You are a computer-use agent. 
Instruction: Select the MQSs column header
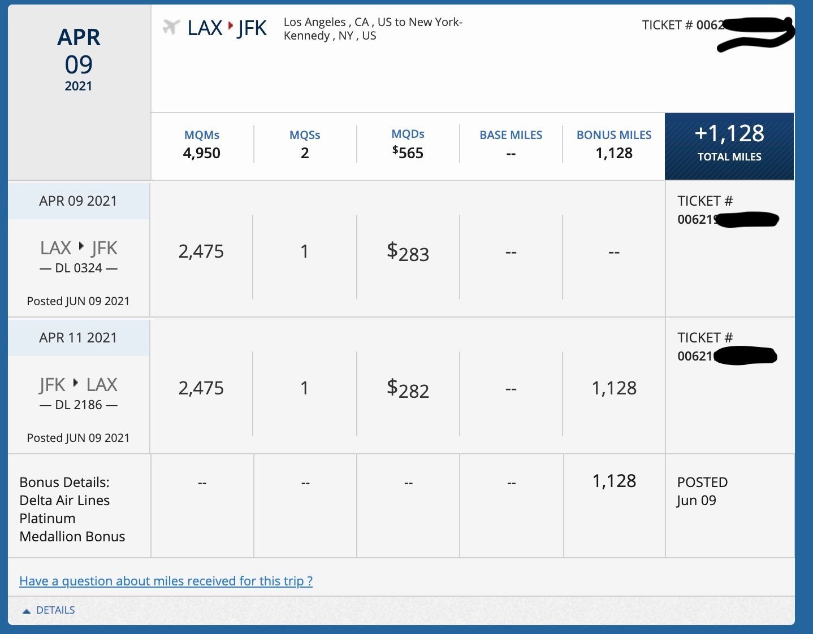click(305, 135)
